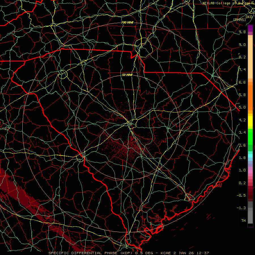The width and height of the screenshot is (255, 255).
Task: Click the 1.0 value on the legend
Action: [242, 170]
